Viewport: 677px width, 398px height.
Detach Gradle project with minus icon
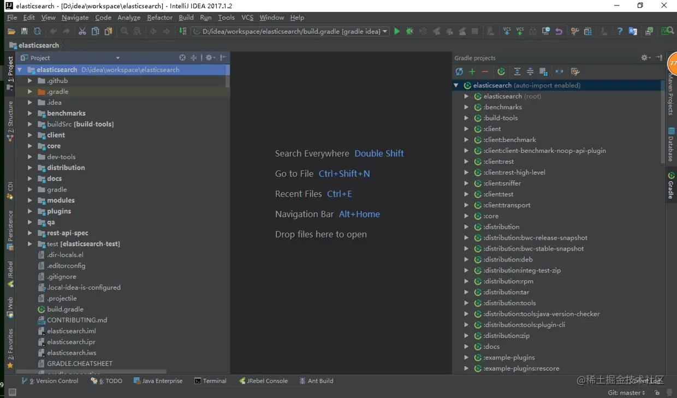click(x=485, y=72)
